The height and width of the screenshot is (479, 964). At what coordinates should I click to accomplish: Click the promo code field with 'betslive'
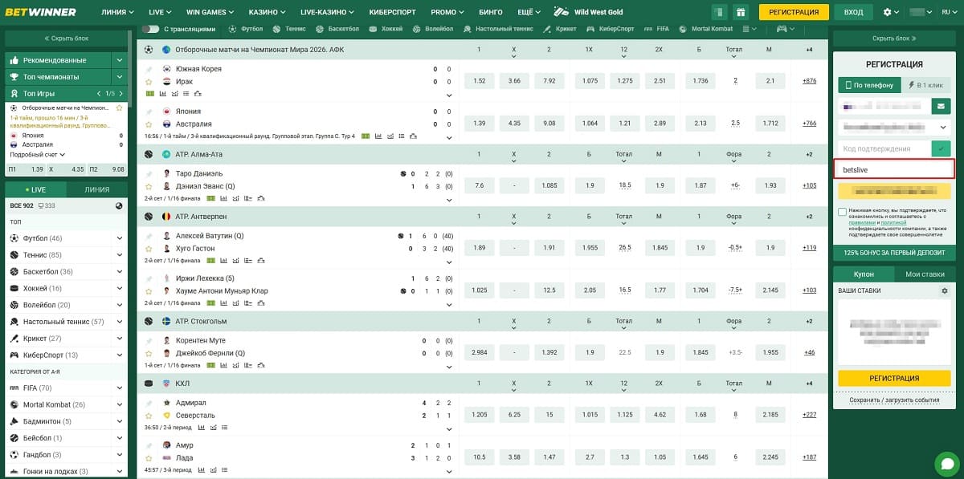tap(893, 170)
